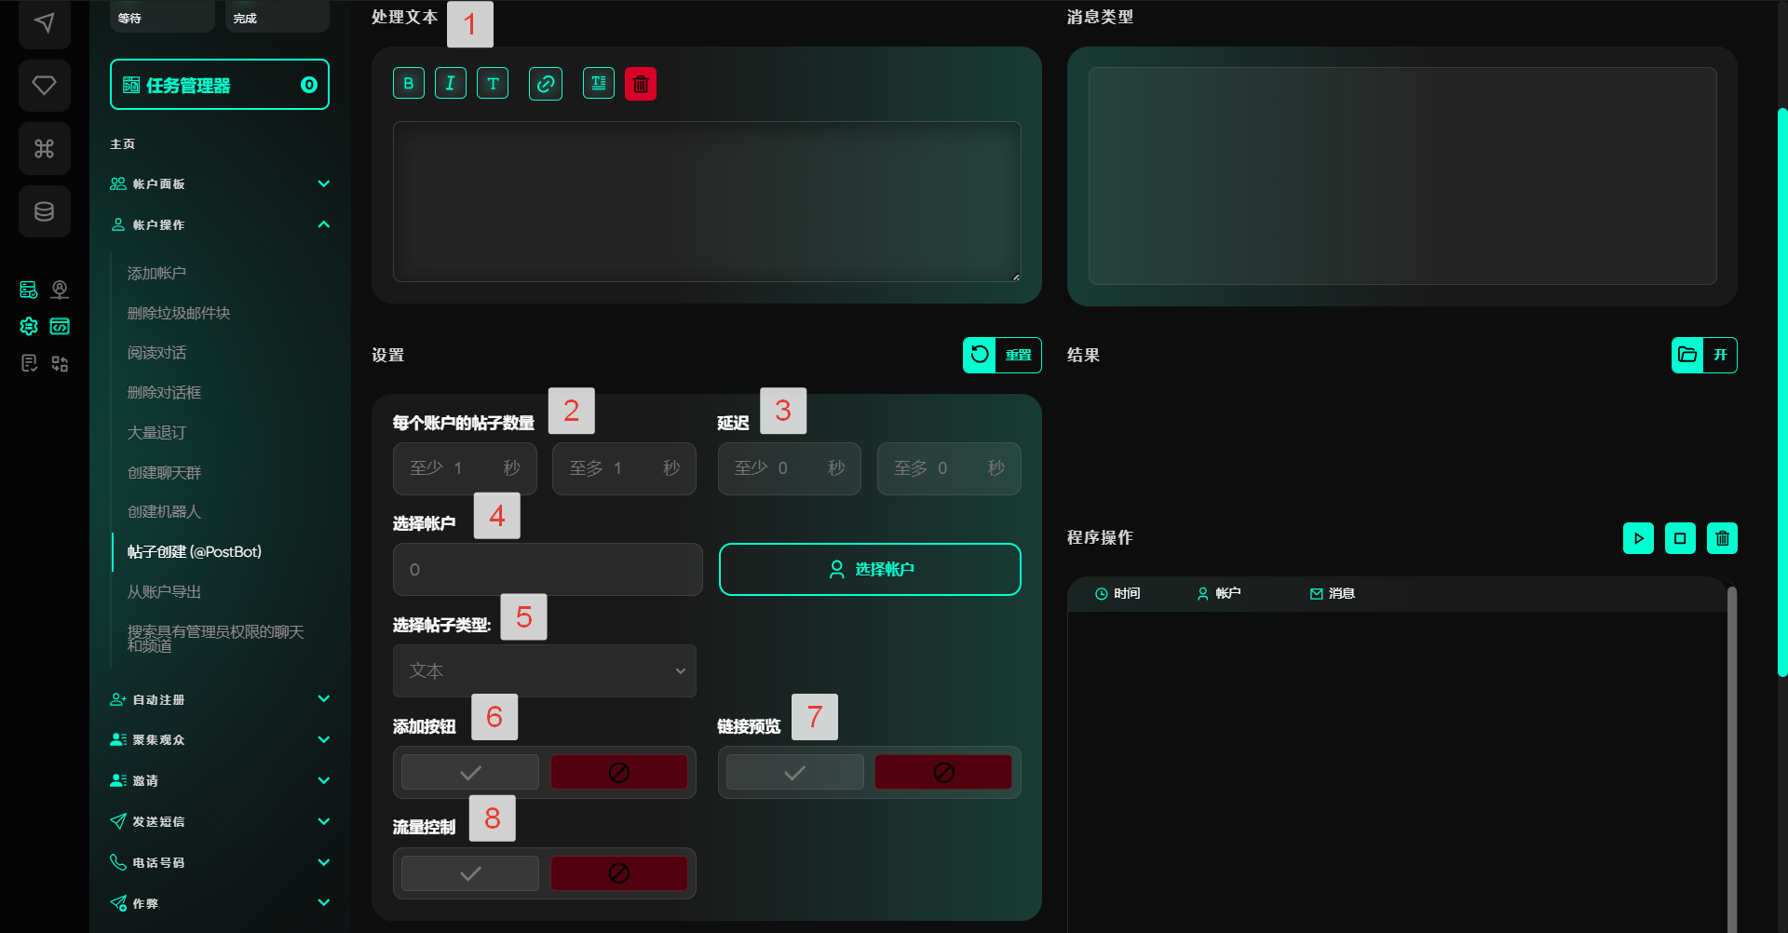
Task: Click the paper plane icon in left sidebar
Action: click(44, 22)
